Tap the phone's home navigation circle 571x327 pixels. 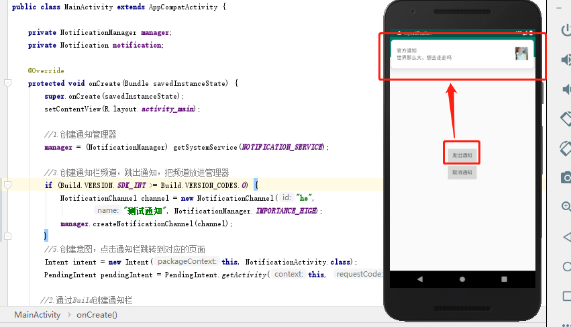(462, 279)
